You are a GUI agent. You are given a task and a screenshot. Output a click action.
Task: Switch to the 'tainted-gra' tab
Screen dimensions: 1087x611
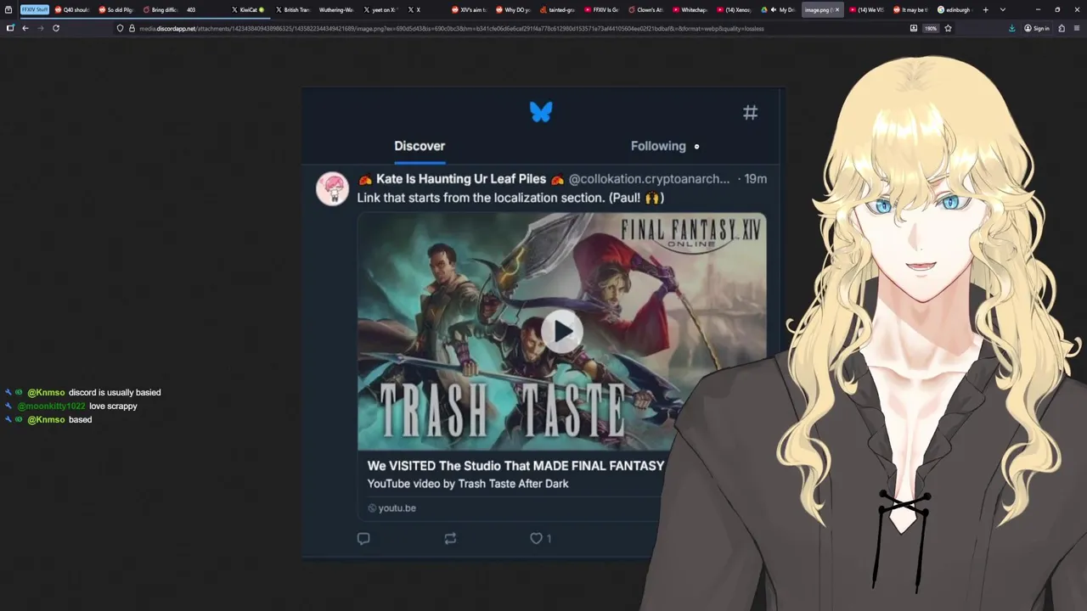(x=558, y=9)
